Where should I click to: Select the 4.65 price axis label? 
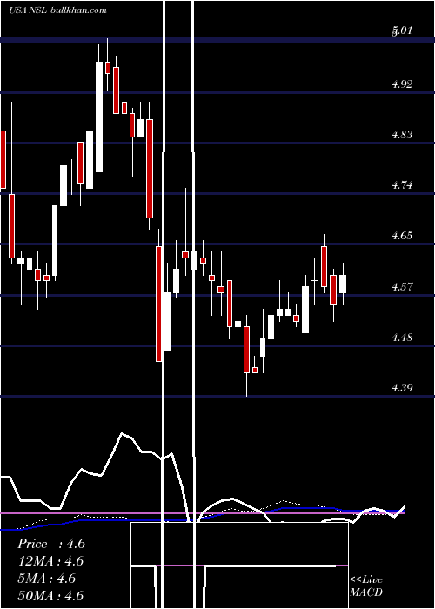(x=402, y=236)
